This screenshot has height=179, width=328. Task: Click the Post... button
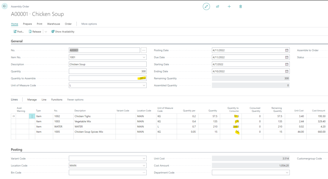click(19, 32)
